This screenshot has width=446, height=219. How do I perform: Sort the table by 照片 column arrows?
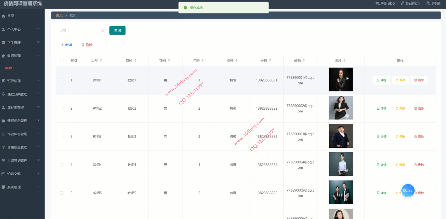pos(344,60)
